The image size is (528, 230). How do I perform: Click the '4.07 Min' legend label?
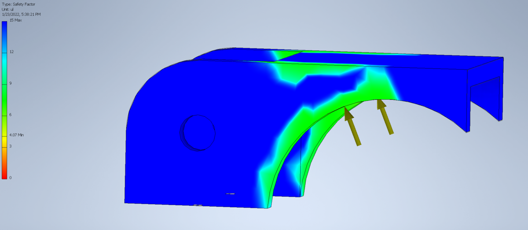click(17, 135)
